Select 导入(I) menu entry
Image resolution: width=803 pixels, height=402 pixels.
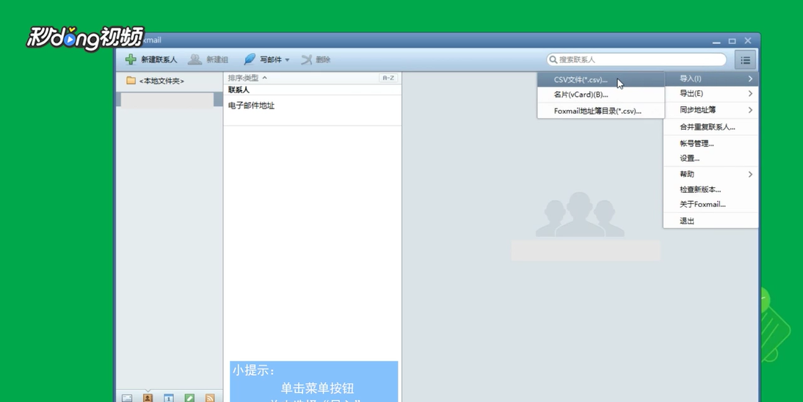[711, 79]
